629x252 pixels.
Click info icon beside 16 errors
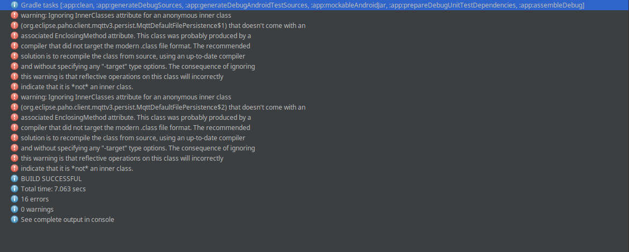14,199
